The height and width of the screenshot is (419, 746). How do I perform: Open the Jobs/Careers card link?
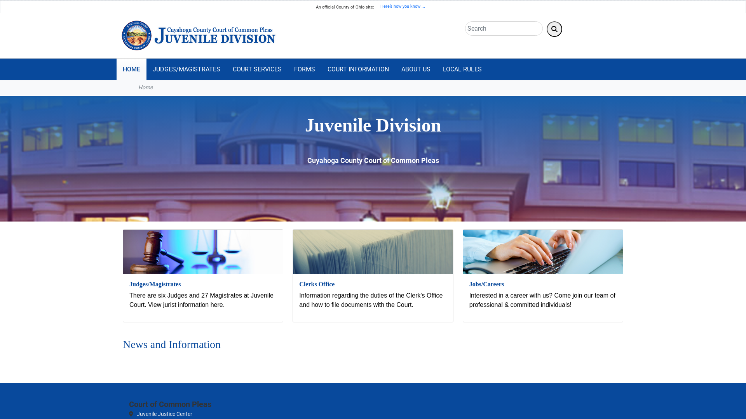486,284
